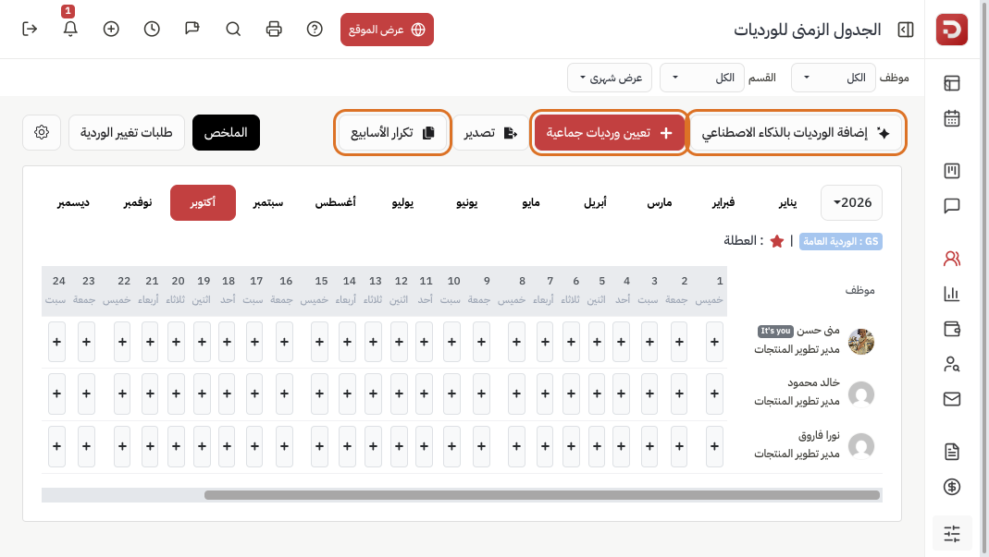989x557 pixels.
Task: Click تعيين ورديات جماعية button
Action: 610,132
